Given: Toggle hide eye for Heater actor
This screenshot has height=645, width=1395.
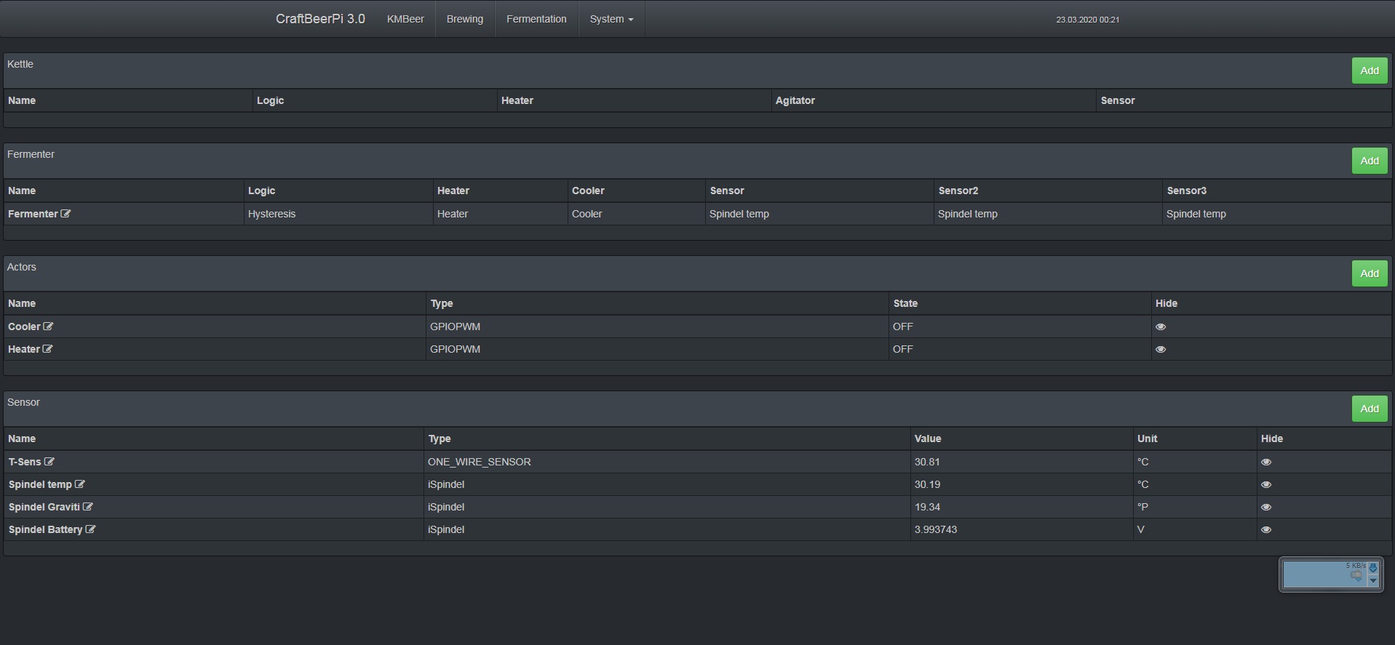Looking at the screenshot, I should tap(1161, 349).
